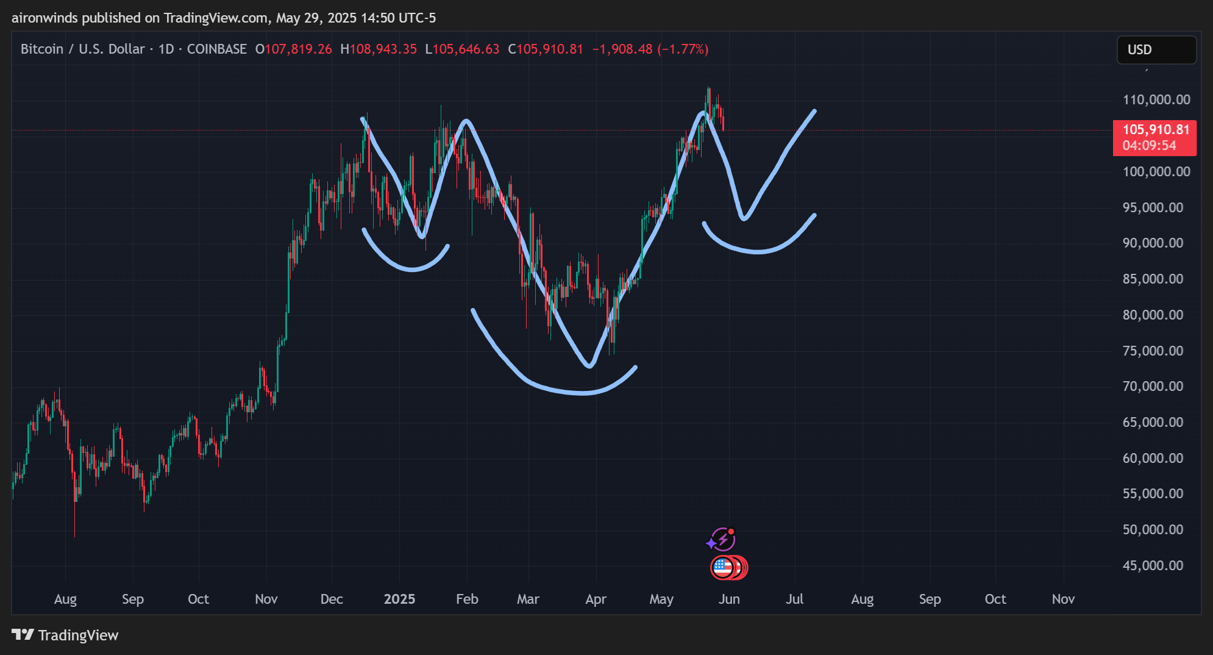Click the 45,000.00 price axis label
Viewport: 1213px width, 655px height.
(x=1153, y=565)
